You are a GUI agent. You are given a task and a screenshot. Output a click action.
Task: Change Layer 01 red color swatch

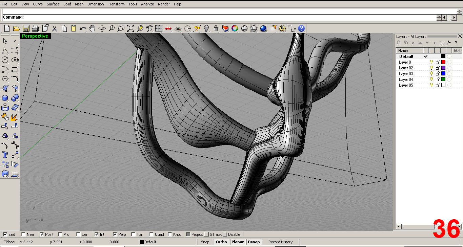tap(443, 62)
